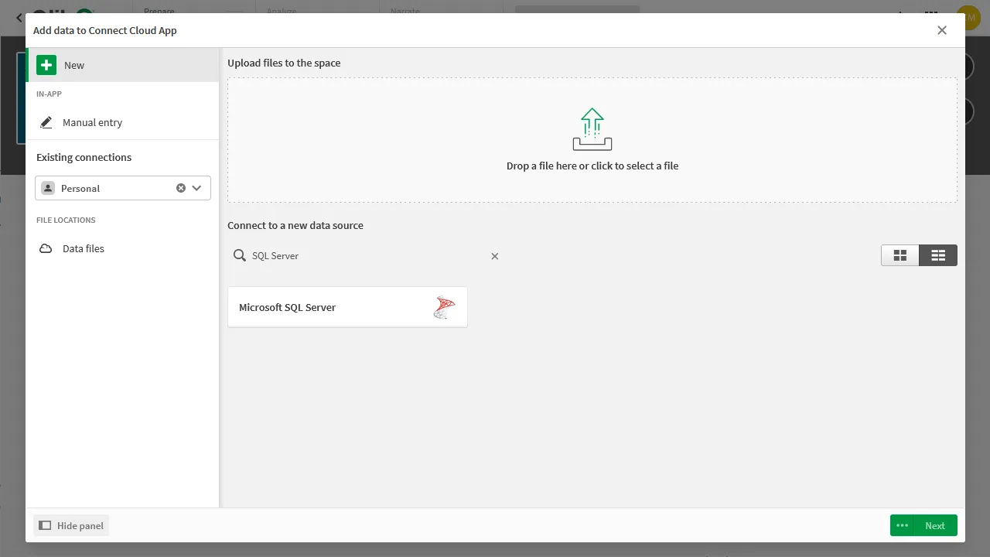This screenshot has height=557, width=990.
Task: Click the file drop upload area
Action: tap(592, 140)
